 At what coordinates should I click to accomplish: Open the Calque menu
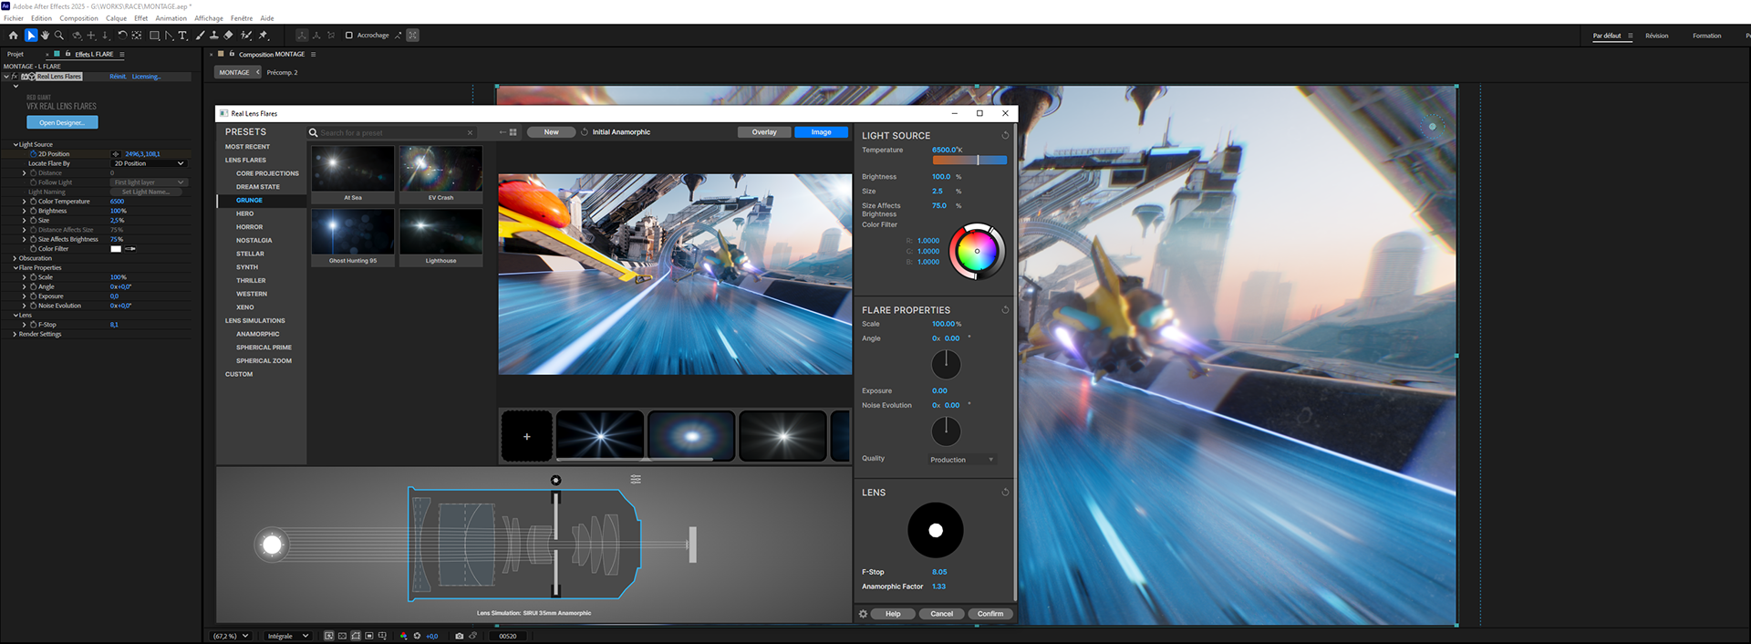(116, 18)
